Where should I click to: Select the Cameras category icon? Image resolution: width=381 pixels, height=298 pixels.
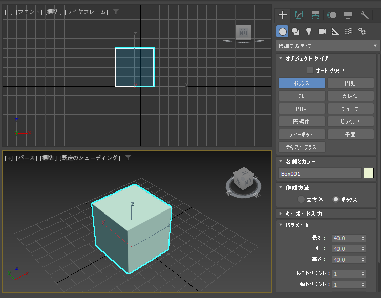click(x=322, y=32)
